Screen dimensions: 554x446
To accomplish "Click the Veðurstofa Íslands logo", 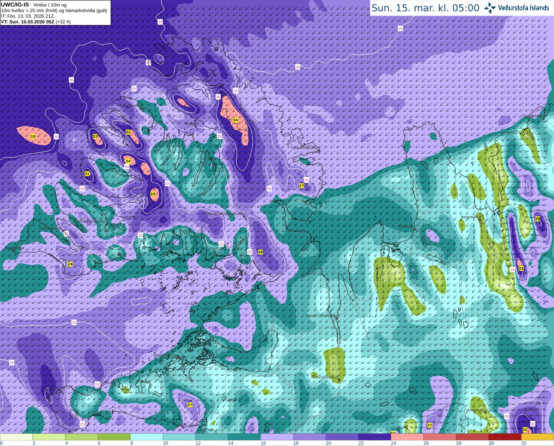I will coord(518,8).
